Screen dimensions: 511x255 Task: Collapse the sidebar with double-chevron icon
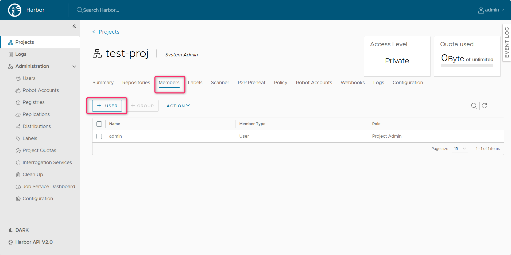pos(74,26)
